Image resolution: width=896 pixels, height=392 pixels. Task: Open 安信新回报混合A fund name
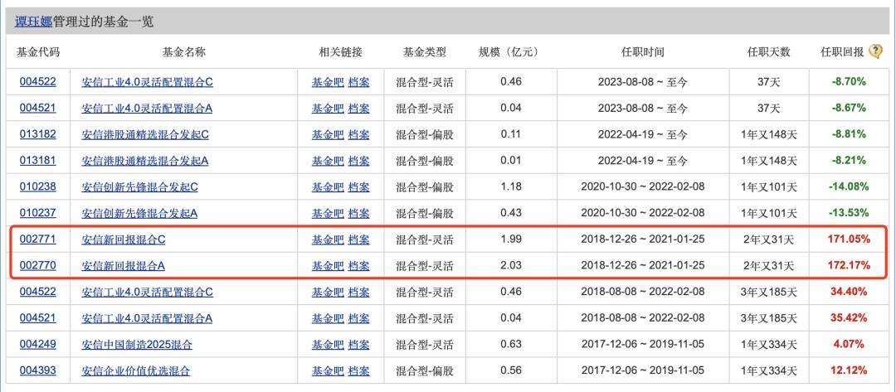[x=124, y=265]
